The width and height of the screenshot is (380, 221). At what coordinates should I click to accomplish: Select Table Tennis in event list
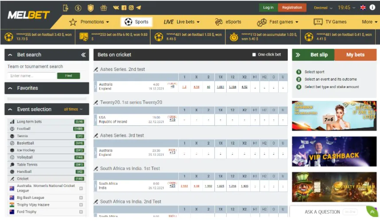[x=47, y=165]
